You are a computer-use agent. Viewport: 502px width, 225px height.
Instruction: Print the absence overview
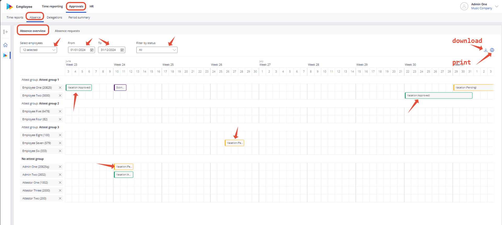point(492,50)
